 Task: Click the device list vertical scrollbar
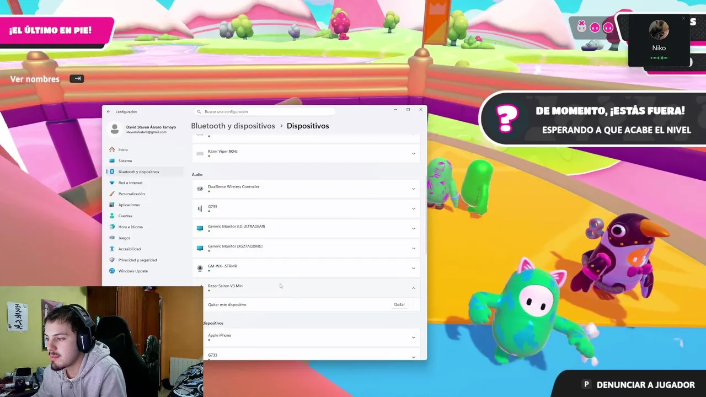point(425,215)
